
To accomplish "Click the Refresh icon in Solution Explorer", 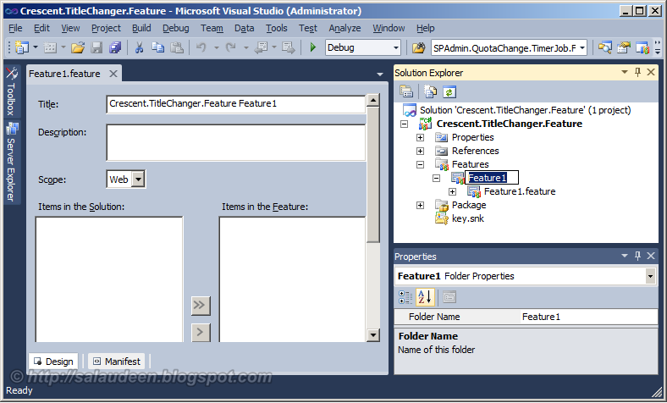I will click(449, 91).
